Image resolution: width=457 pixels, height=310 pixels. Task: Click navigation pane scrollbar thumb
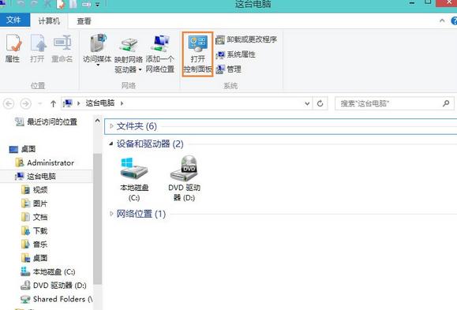(98, 218)
